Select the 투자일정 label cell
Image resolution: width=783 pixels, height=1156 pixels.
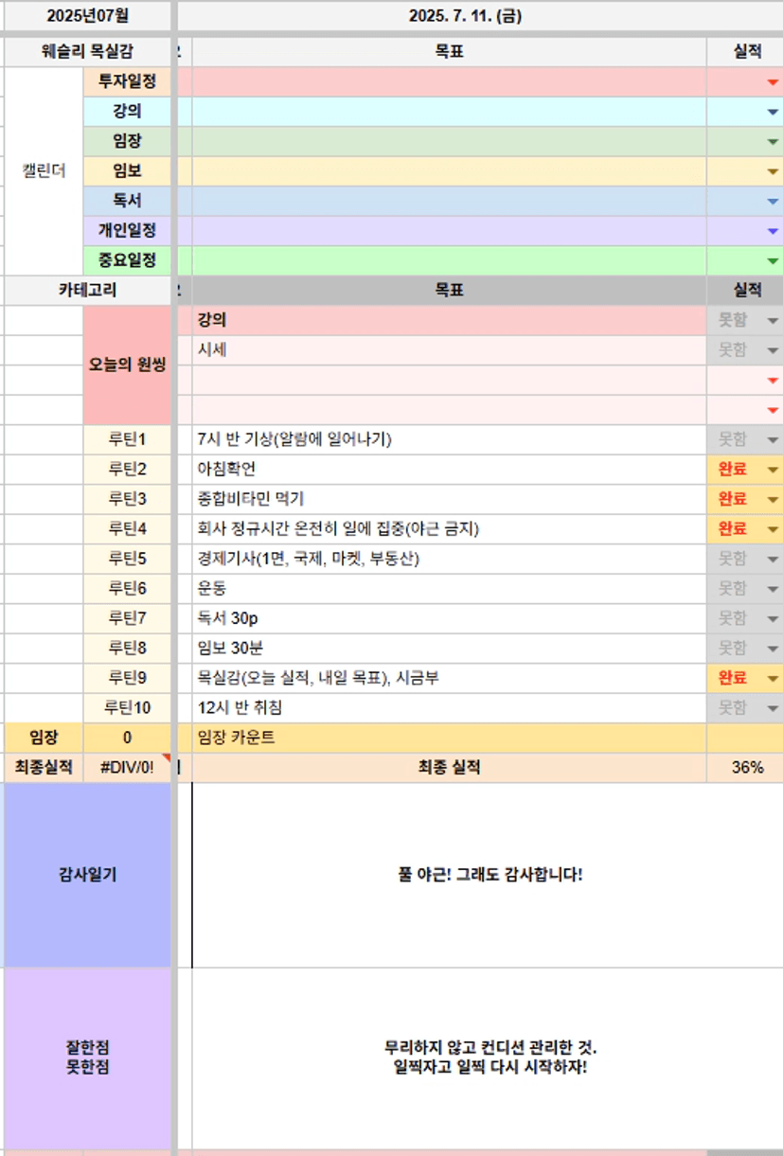point(127,82)
